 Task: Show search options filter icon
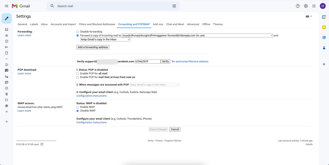[174, 6]
